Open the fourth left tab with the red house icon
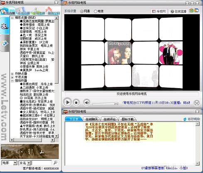The height and width of the screenshot is (173, 203). point(53,11)
